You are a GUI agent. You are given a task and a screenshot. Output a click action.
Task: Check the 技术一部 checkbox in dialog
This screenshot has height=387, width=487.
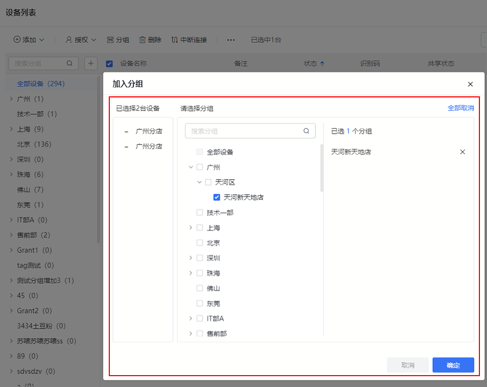pyautogui.click(x=200, y=213)
